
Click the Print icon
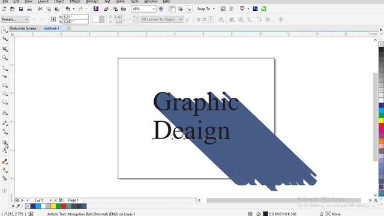(29, 9)
